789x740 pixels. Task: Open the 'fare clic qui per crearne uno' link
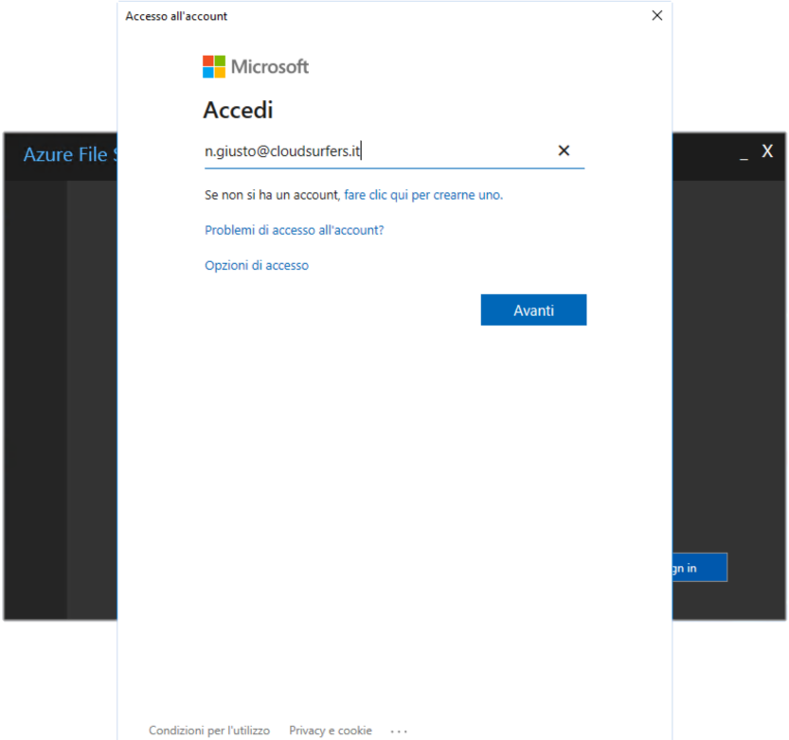pyautogui.click(x=423, y=195)
